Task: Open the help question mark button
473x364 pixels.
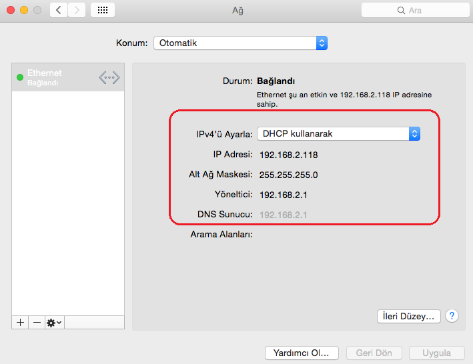Action: pyautogui.click(x=452, y=316)
